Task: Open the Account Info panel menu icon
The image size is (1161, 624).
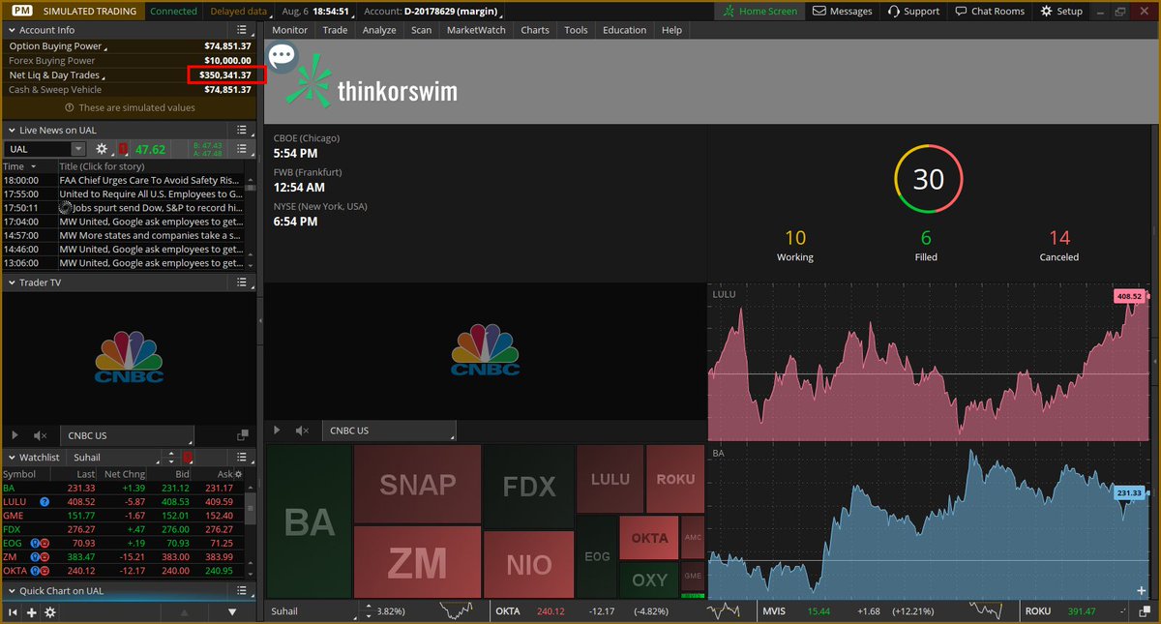Action: coord(243,30)
